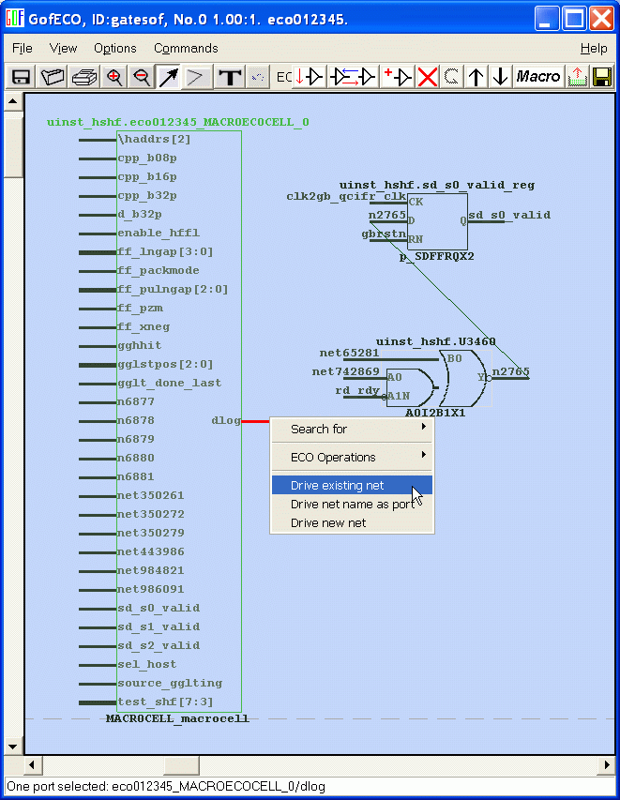Click the red X delete icon

click(428, 77)
